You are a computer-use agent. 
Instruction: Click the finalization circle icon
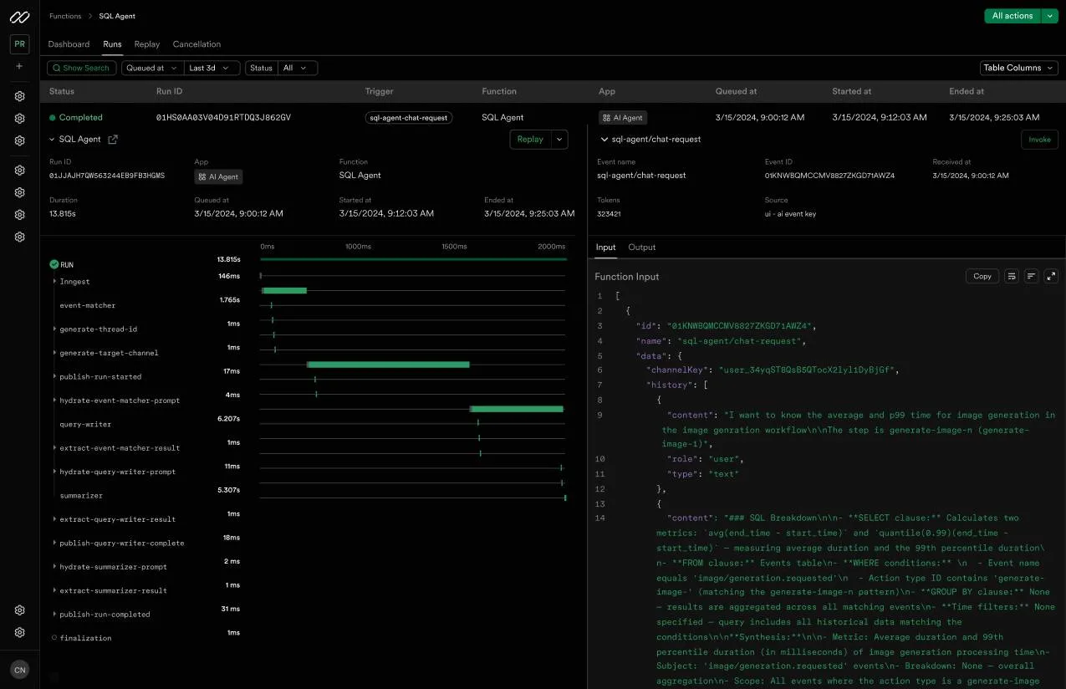click(x=54, y=638)
